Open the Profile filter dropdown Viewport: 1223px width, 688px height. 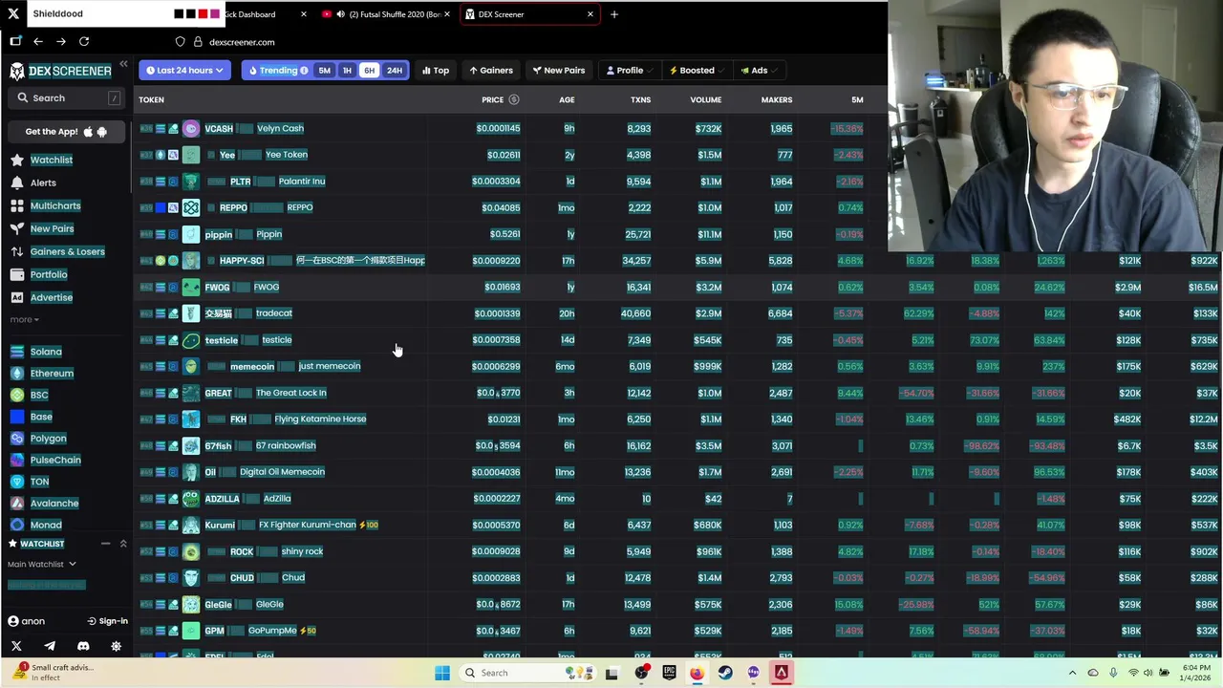tap(628, 70)
